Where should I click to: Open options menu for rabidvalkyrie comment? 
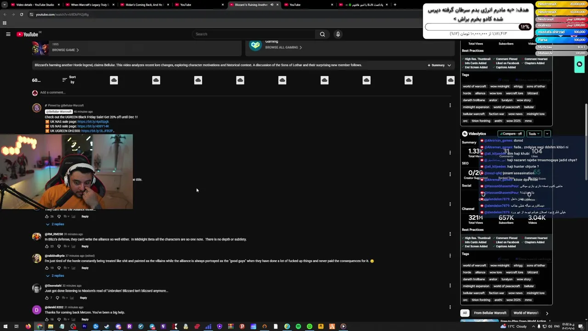click(x=450, y=256)
